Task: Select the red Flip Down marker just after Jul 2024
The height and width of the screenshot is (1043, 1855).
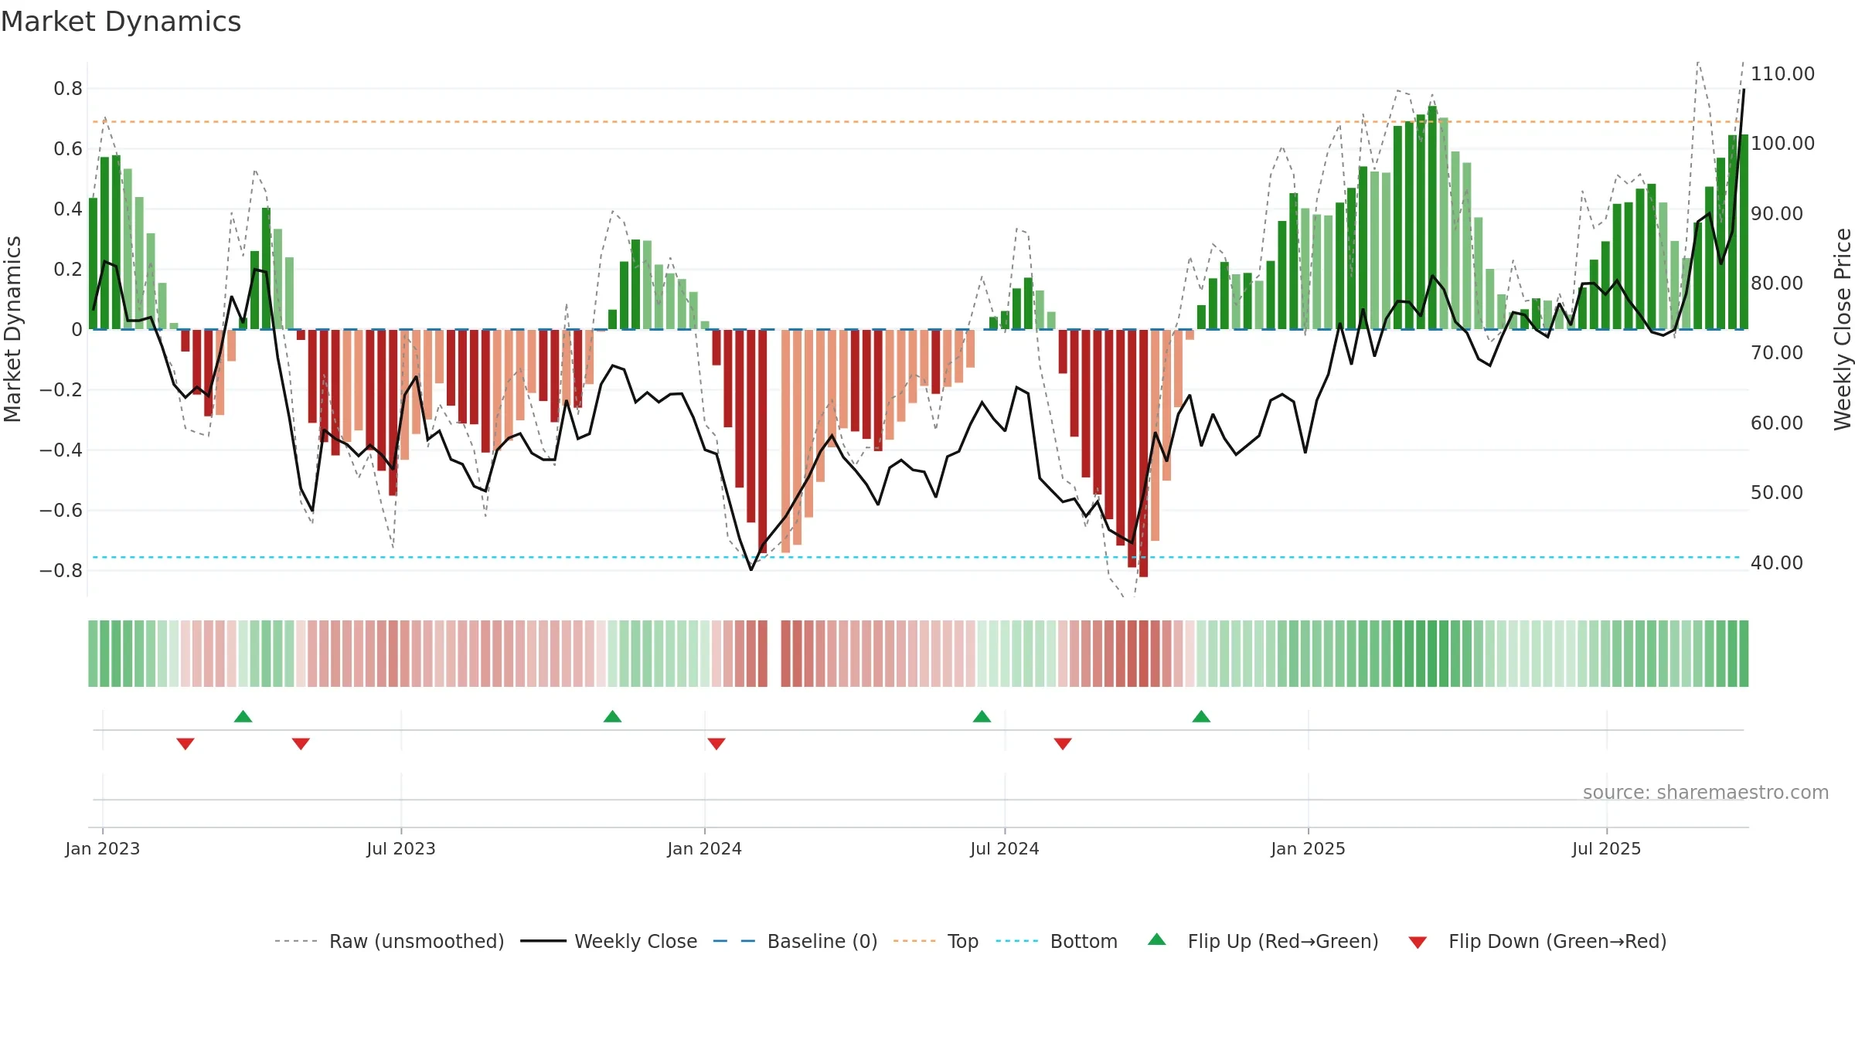Action: [x=1063, y=744]
